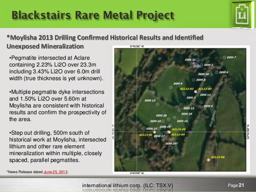Click the satellite drill map image

[180, 109]
